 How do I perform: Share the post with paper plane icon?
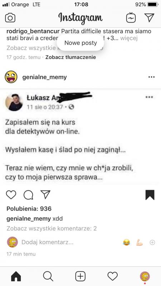(x=45, y=194)
